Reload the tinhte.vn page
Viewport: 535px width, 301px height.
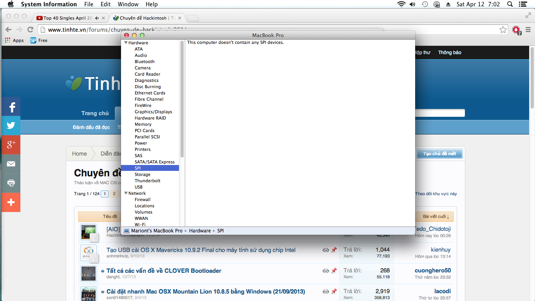30,29
